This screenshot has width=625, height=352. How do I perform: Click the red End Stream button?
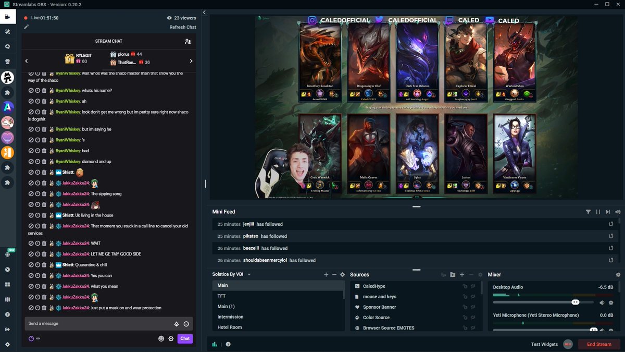point(599,344)
